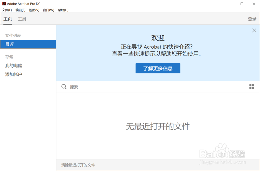260x171 pixels.
Task: Open the 帮助(H) menu
Action: tap(63, 10)
